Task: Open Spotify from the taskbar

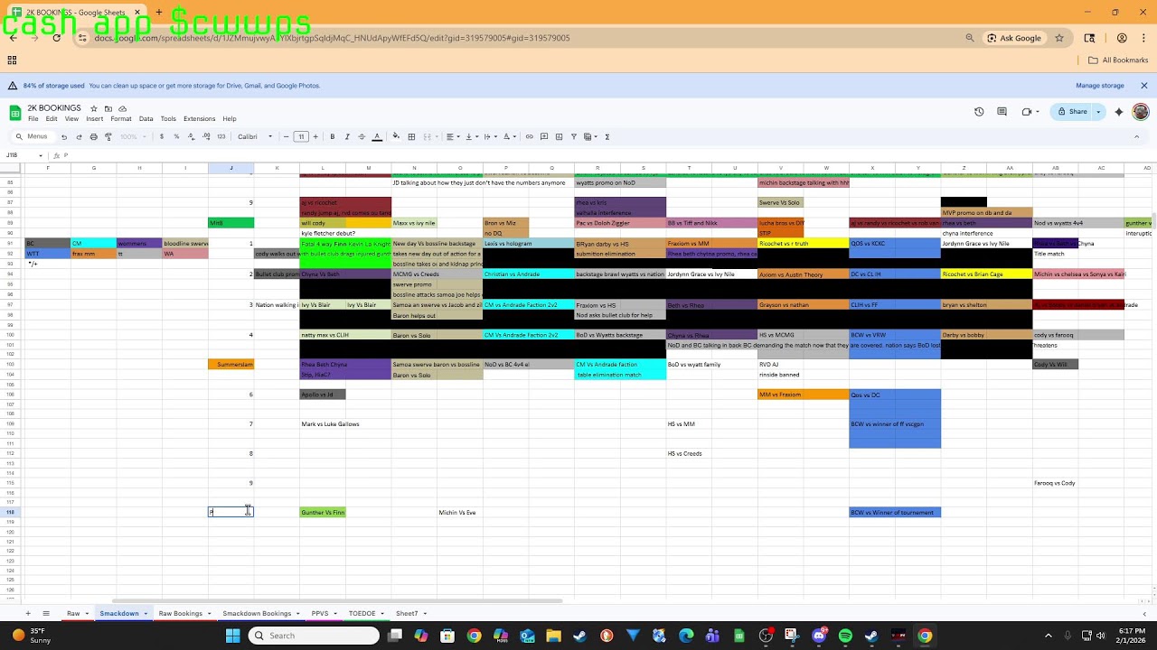Action: coord(845,636)
